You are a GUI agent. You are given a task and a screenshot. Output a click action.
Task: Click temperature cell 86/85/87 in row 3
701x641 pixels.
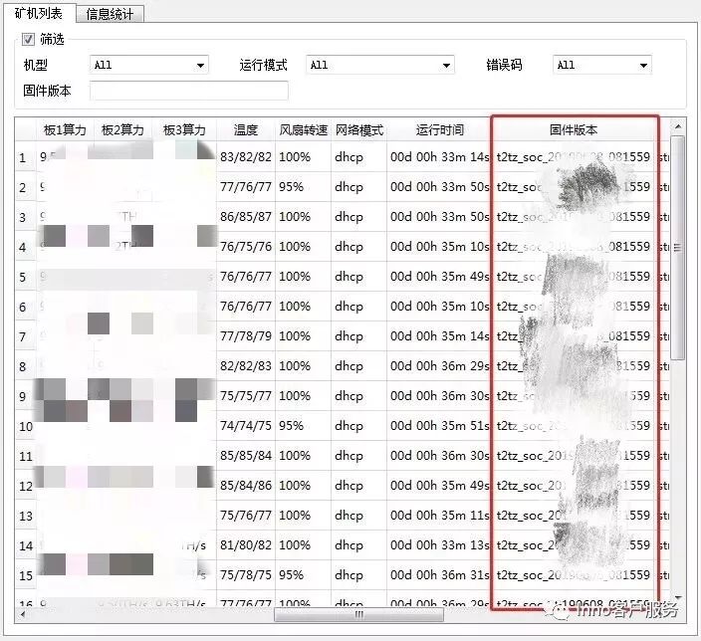[245, 217]
